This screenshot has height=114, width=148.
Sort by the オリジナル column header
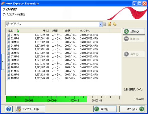coord(94,31)
